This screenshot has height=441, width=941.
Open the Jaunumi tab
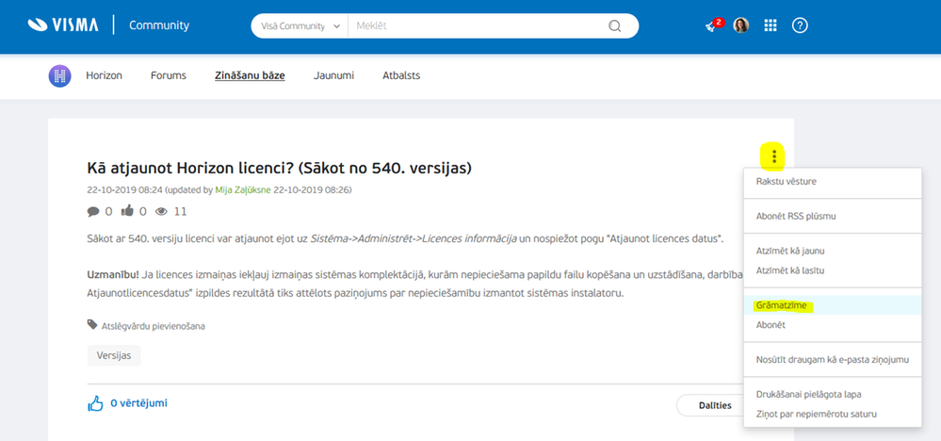[333, 75]
